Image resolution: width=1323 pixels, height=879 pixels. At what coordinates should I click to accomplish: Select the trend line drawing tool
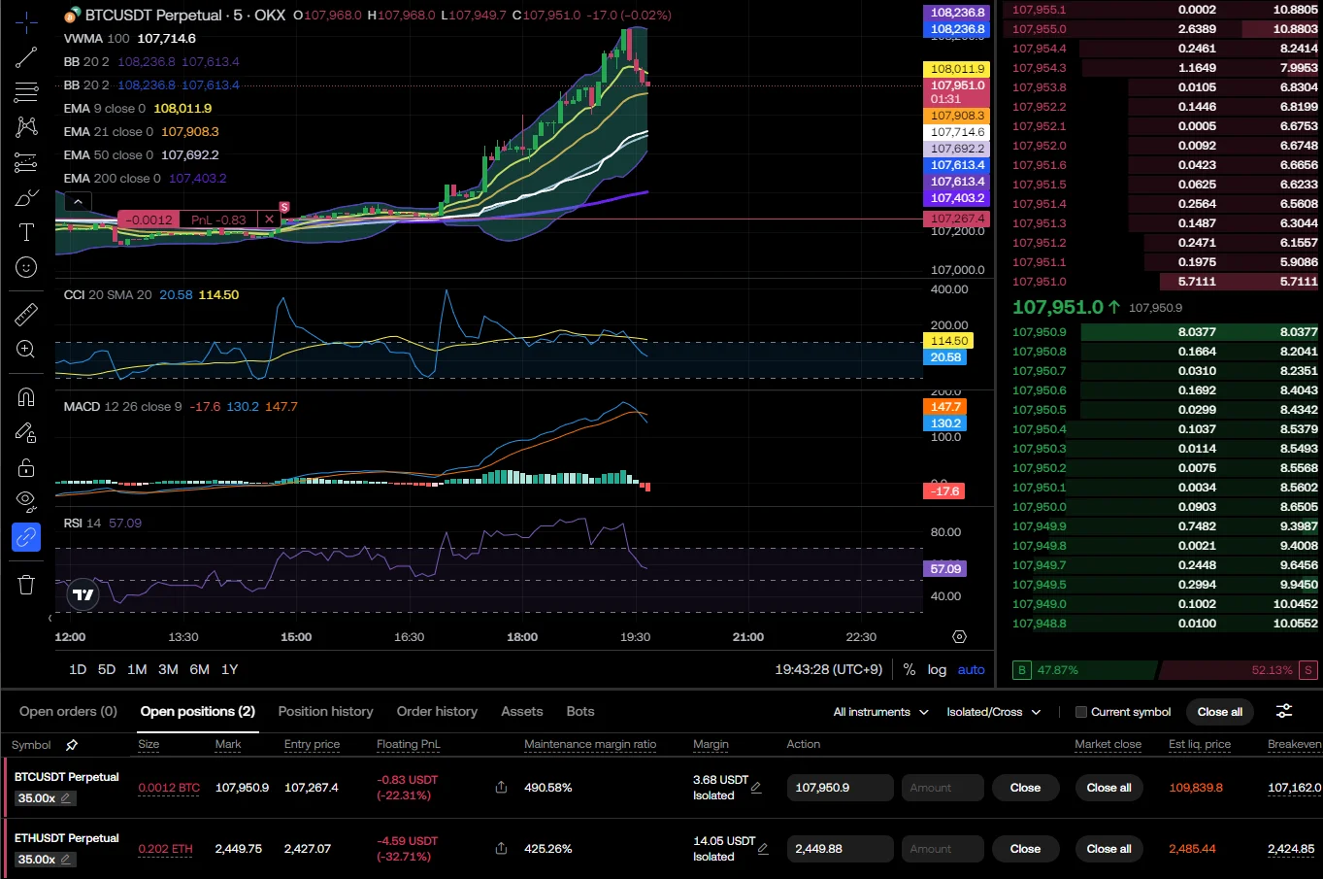[x=26, y=57]
